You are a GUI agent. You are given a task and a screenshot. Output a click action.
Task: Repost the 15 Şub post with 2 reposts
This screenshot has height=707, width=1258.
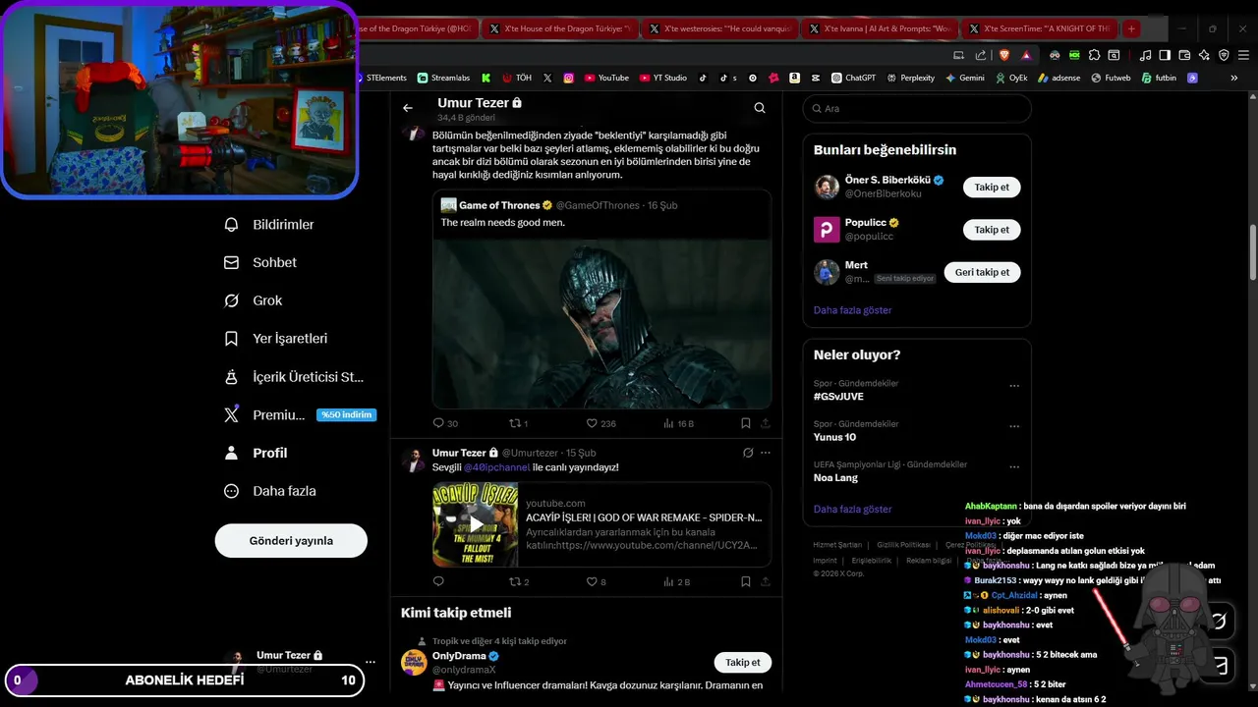[518, 581]
